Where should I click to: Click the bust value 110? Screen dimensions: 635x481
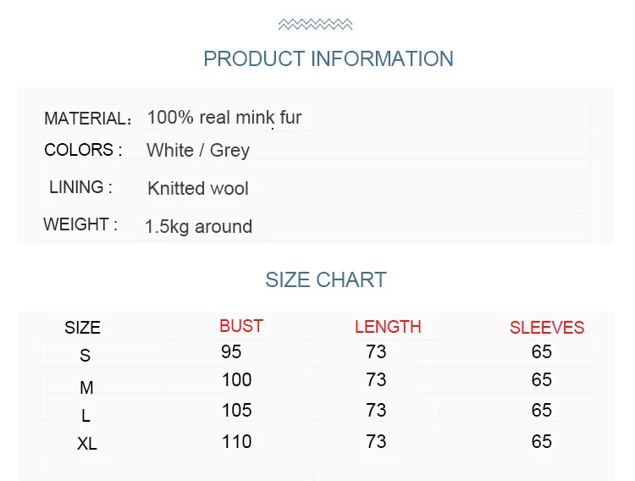point(237,441)
